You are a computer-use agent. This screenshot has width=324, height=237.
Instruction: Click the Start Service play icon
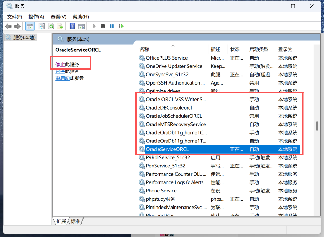click(94, 26)
